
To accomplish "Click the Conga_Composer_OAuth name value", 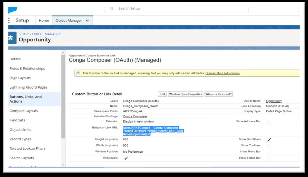I will pyautogui.click(x=141, y=106).
